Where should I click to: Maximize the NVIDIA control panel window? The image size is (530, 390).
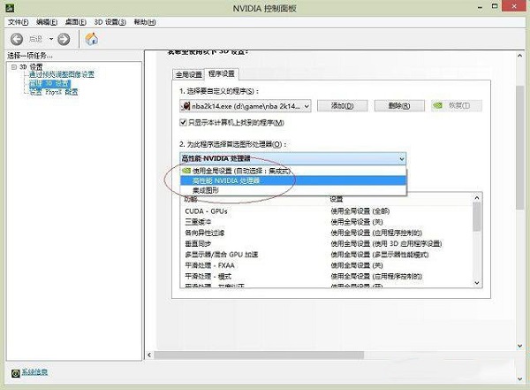(x=495, y=6)
